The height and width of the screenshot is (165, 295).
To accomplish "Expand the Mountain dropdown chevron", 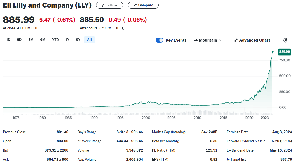I will [x=220, y=40].
